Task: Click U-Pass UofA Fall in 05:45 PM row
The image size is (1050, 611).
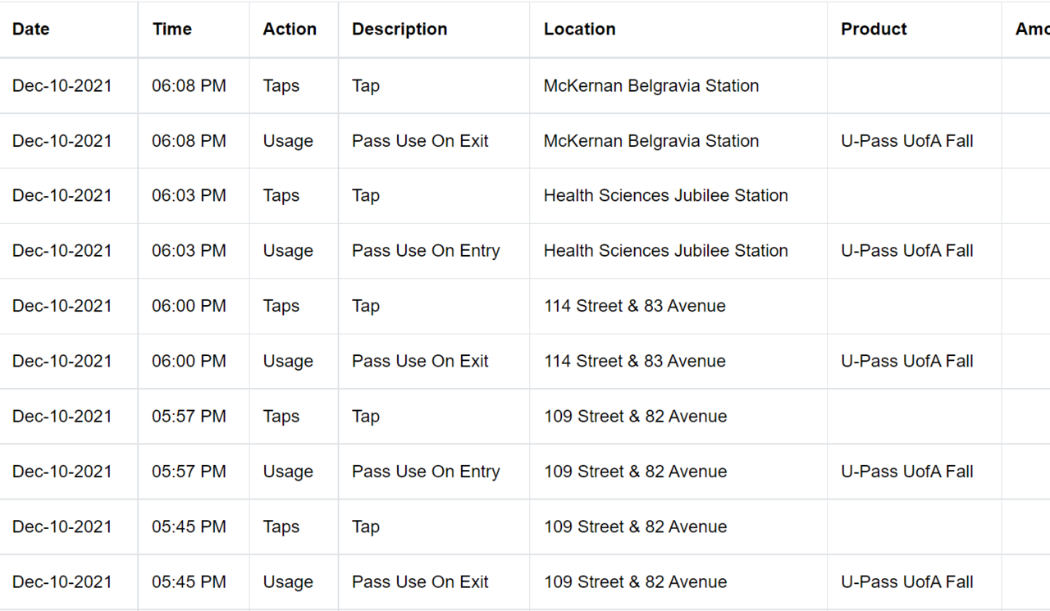Action: click(x=907, y=582)
